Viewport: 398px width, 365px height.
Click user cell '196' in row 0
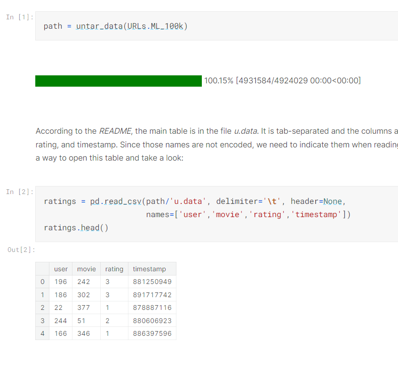(x=61, y=282)
